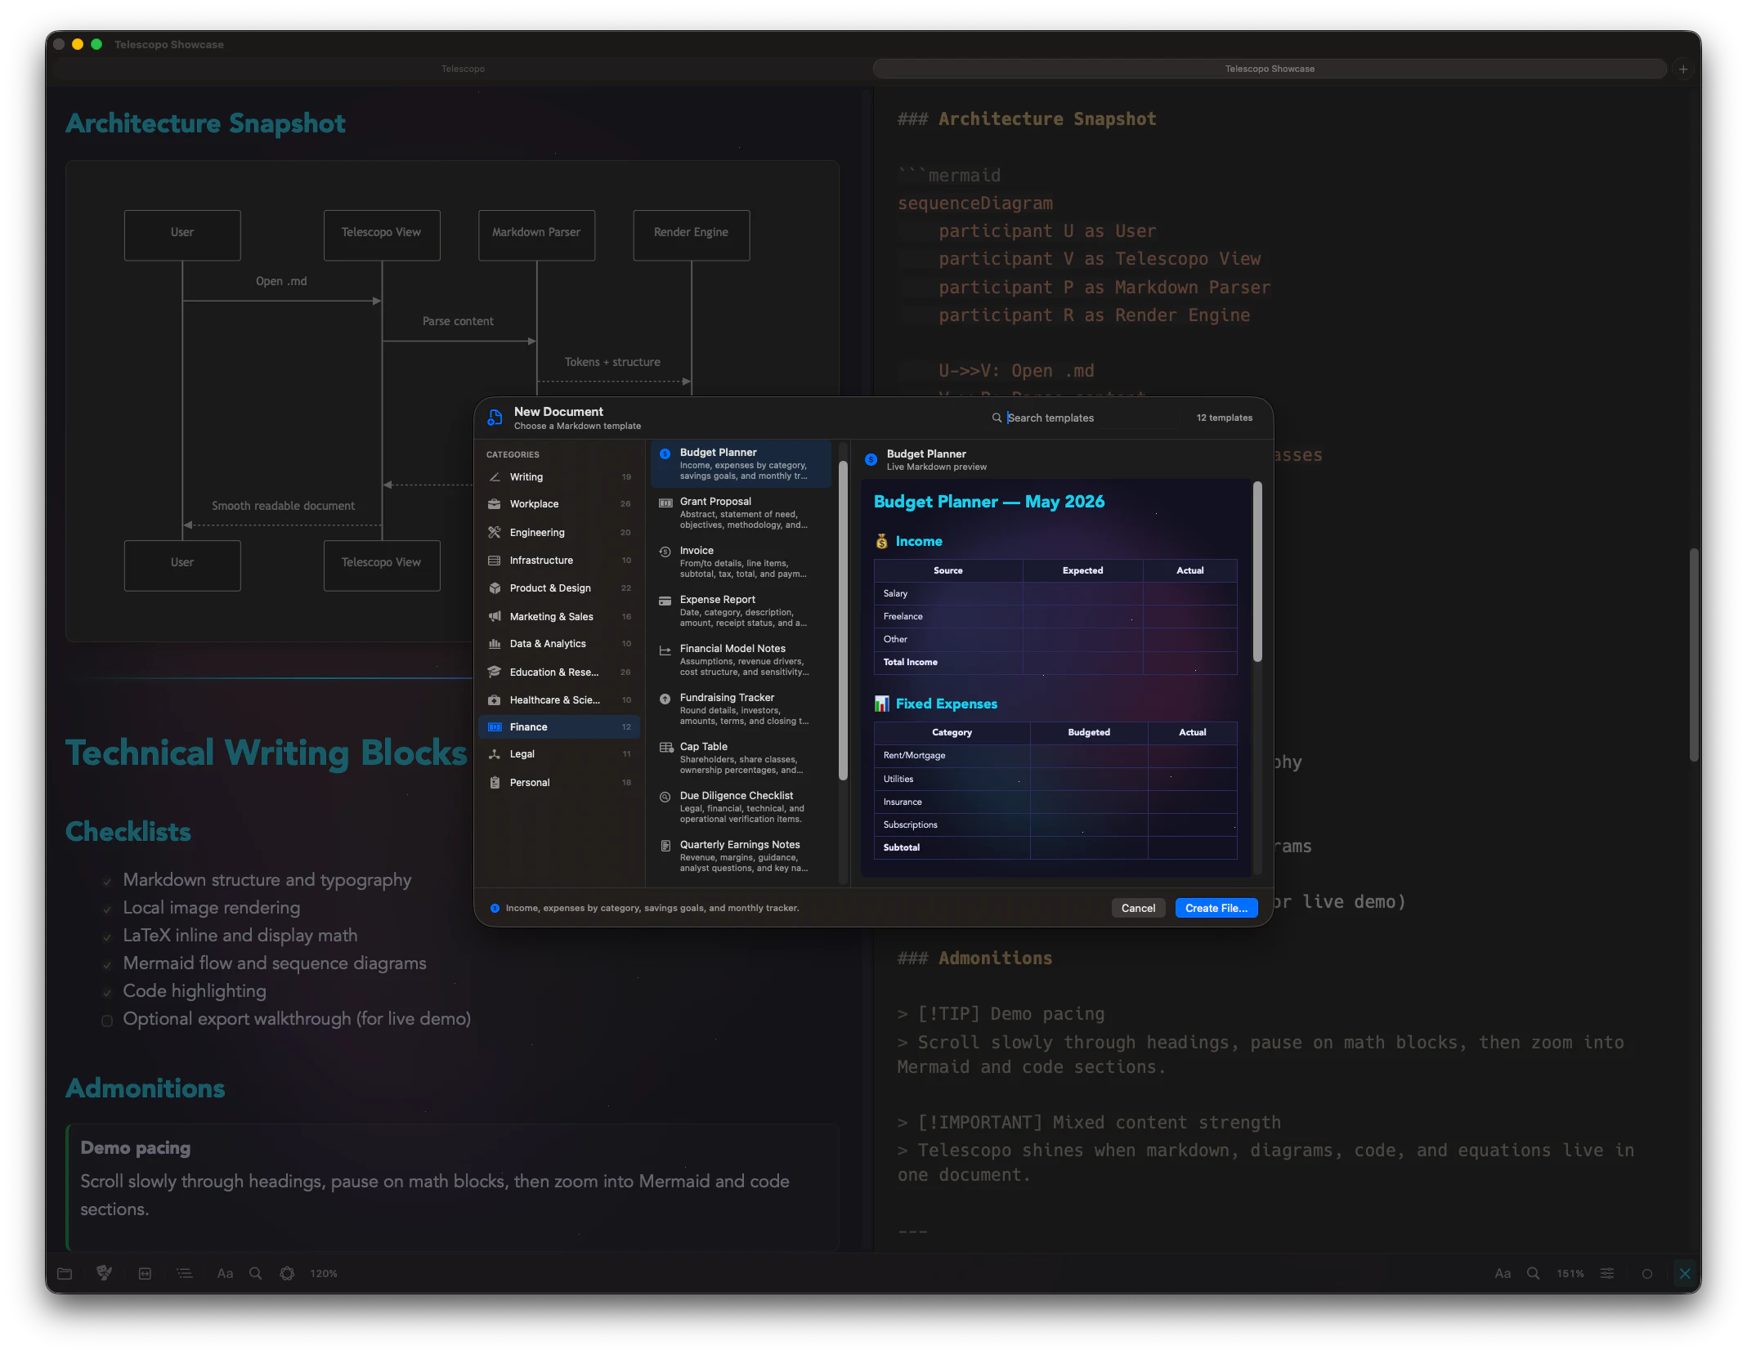The height and width of the screenshot is (1354, 1747).
Task: Choose the Grant Proposal template
Action: tap(741, 512)
